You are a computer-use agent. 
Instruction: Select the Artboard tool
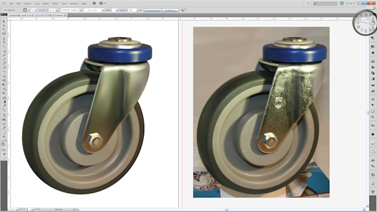[4, 124]
